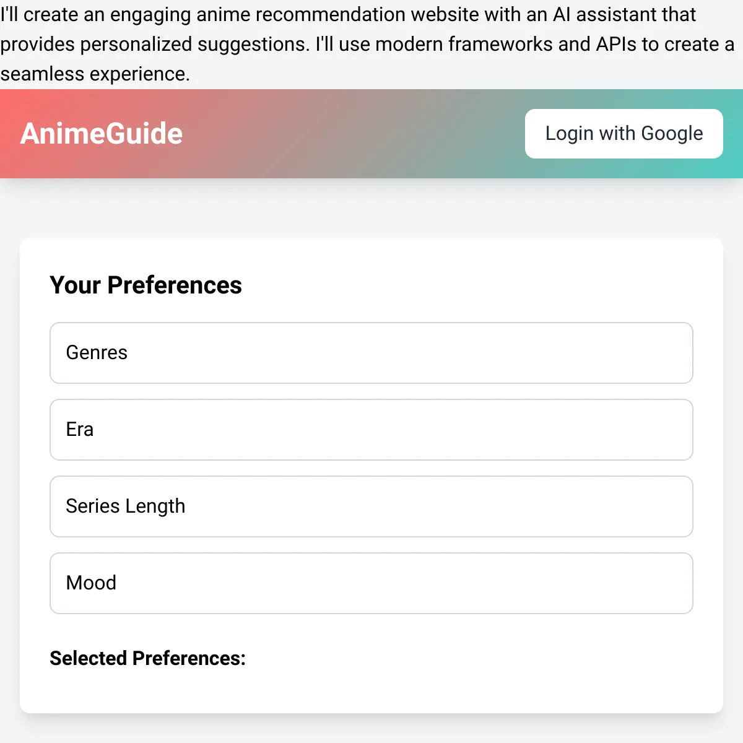The width and height of the screenshot is (743, 743).
Task: Click the word Genres inside first field
Action: click(x=97, y=353)
